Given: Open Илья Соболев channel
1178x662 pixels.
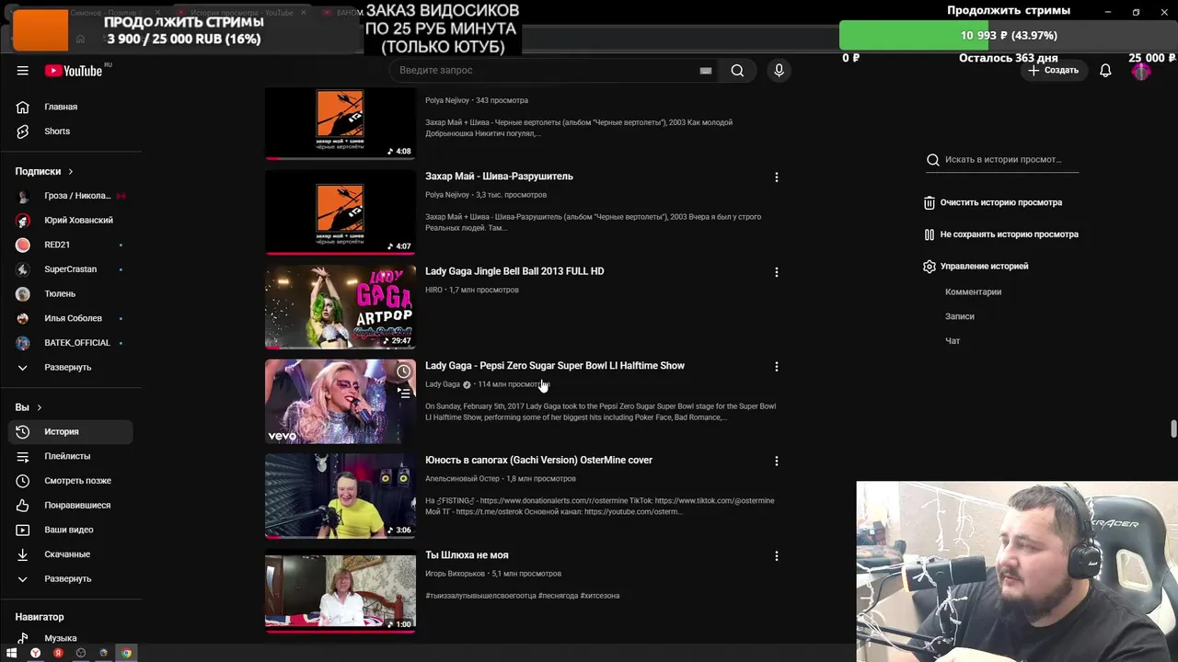Looking at the screenshot, I should pos(70,318).
